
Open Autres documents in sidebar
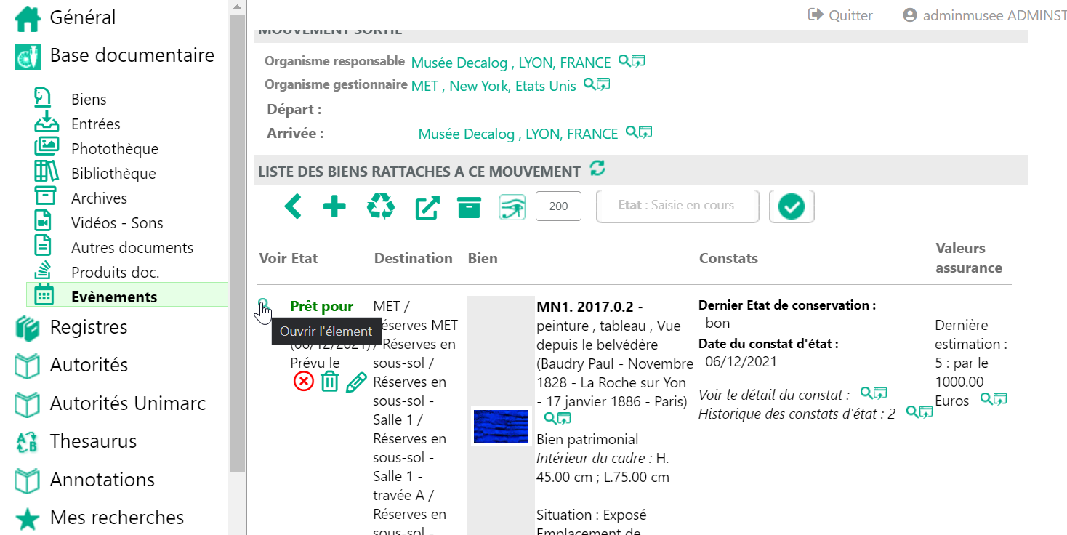click(x=132, y=248)
